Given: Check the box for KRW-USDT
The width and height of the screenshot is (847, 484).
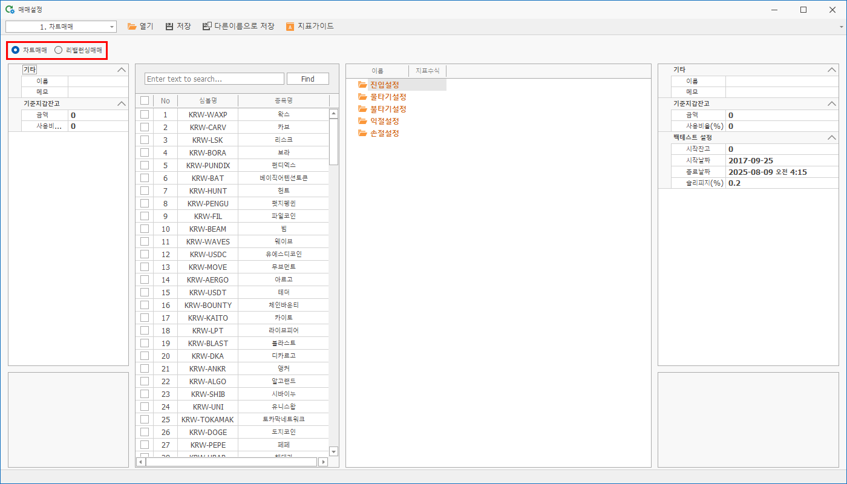Looking at the screenshot, I should [145, 292].
